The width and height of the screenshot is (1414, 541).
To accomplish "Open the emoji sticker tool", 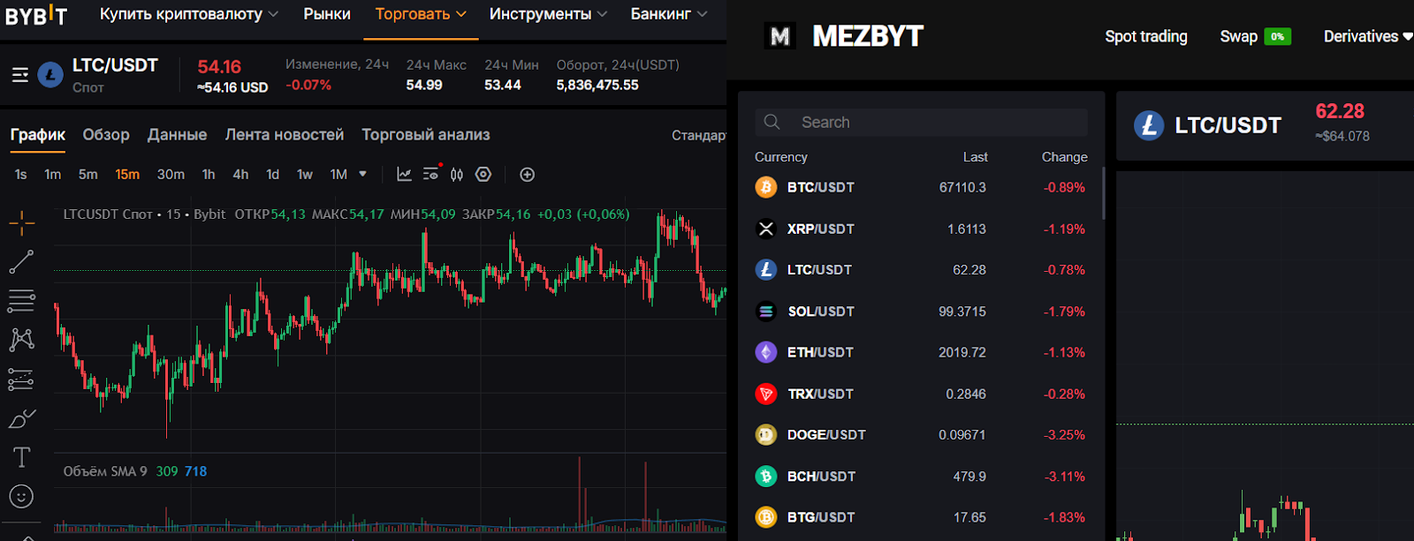I will 21,496.
